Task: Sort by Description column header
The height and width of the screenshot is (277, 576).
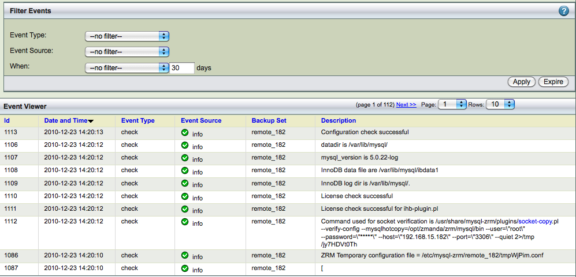Action: pyautogui.click(x=339, y=120)
